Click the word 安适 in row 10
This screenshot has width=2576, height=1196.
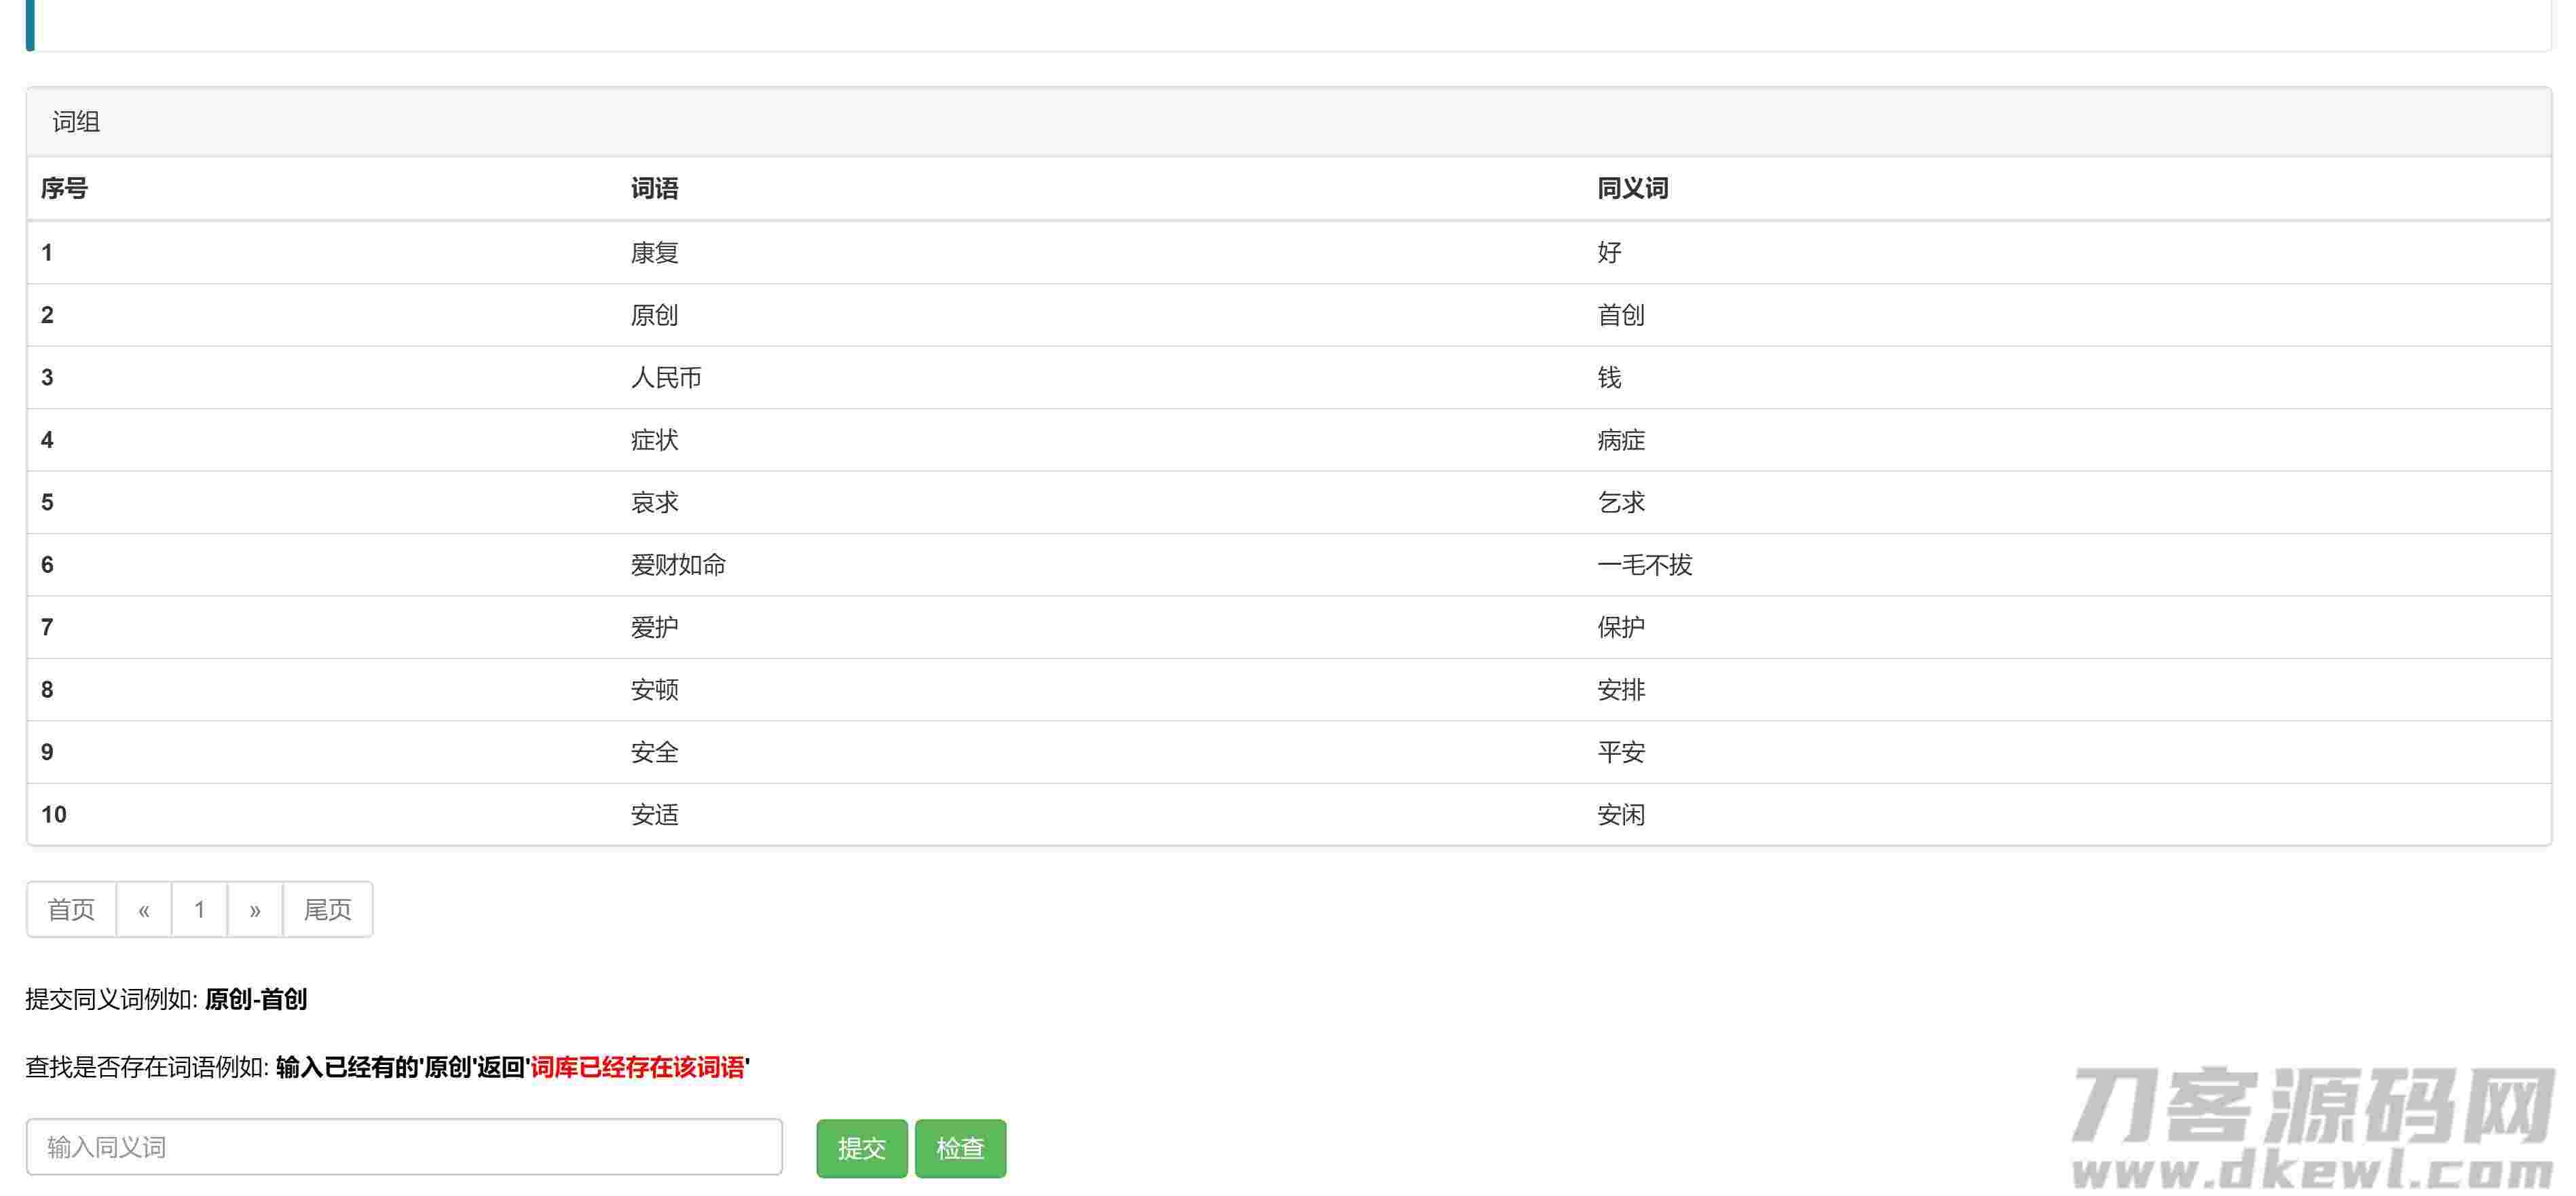(655, 815)
